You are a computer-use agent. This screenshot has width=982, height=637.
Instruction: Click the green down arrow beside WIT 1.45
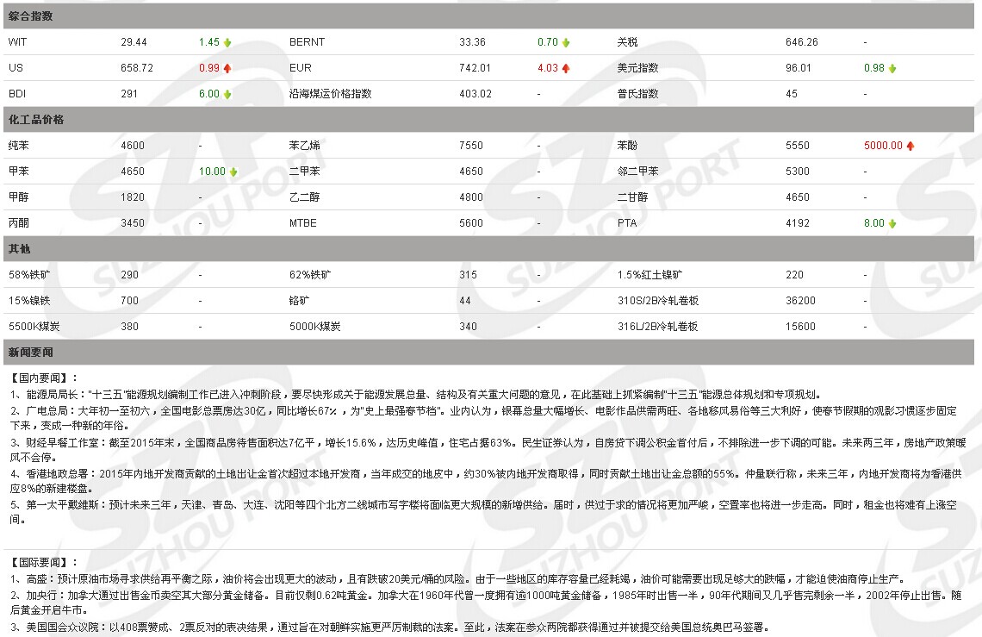(x=227, y=42)
